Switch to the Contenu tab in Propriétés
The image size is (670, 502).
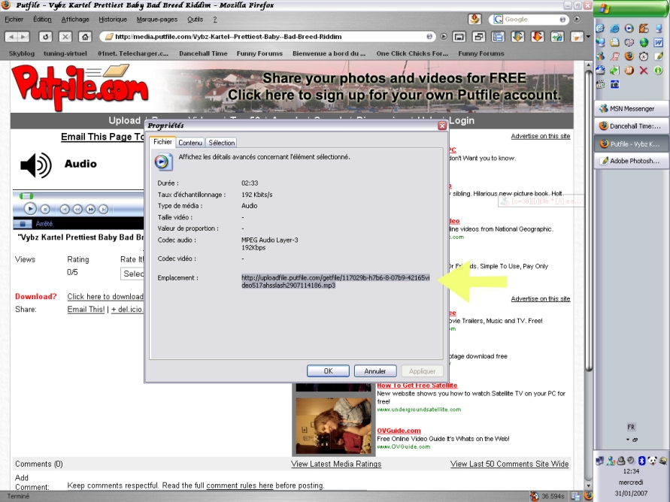[x=190, y=143]
